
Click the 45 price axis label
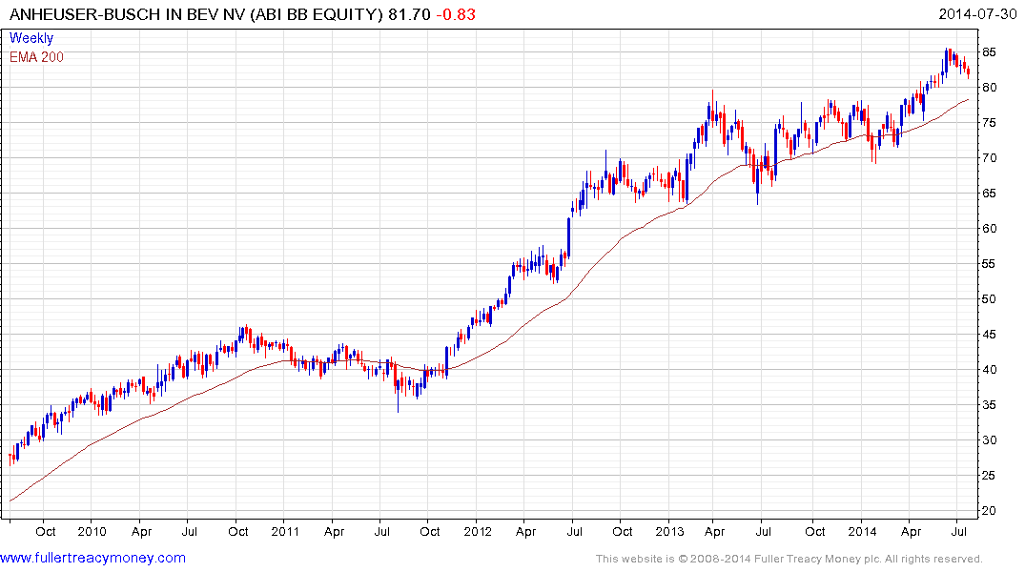click(989, 335)
